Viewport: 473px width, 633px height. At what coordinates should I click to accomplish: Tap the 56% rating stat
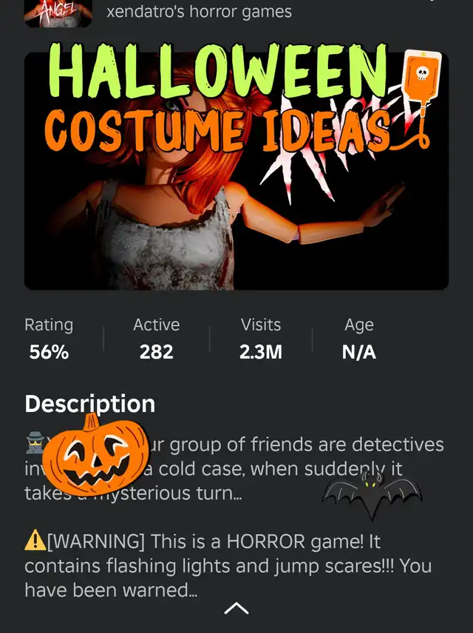49,351
